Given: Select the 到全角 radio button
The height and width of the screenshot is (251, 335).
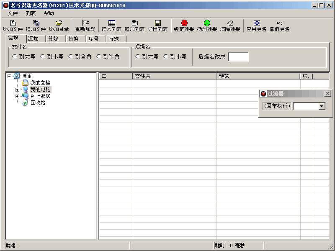Looking at the screenshot, I should (x=70, y=57).
